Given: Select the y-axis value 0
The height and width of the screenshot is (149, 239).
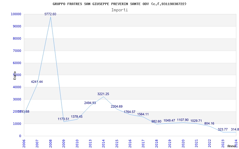Looking at the screenshot, I should (20, 136).
